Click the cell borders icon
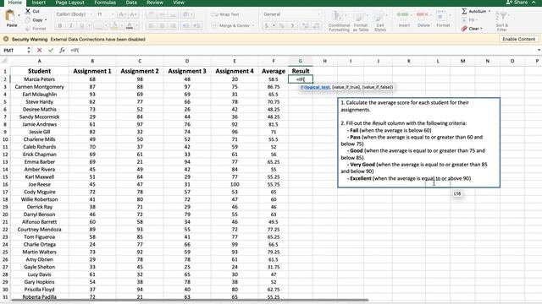 (x=98, y=25)
